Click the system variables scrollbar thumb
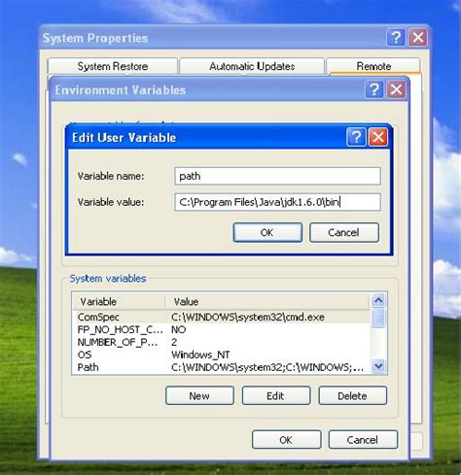The image size is (461, 475). [x=378, y=318]
